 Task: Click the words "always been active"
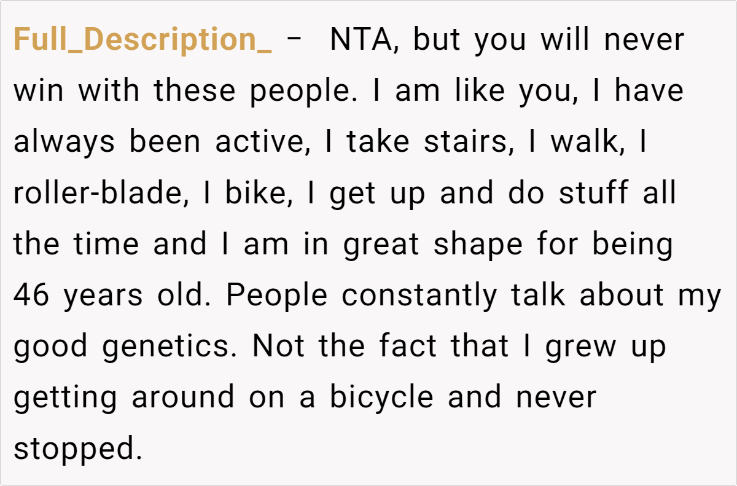[x=158, y=143]
